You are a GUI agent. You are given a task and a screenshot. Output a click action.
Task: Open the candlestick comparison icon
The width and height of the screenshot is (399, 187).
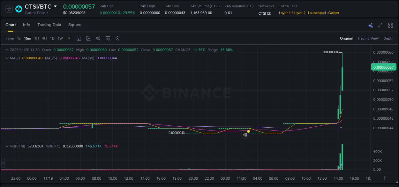coord(98,38)
